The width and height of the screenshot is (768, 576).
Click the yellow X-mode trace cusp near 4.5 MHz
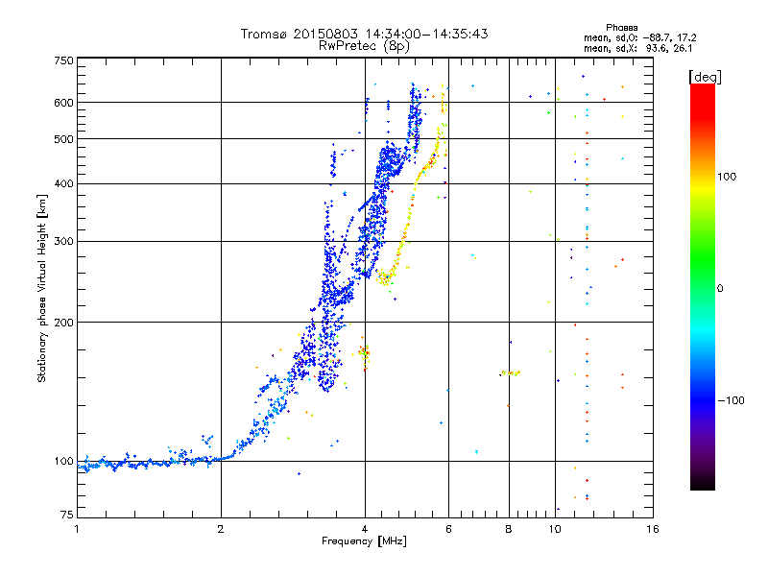(x=386, y=277)
